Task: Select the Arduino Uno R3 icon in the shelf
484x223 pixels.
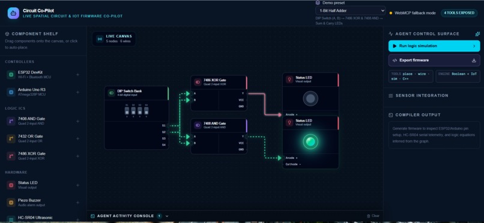Action: (11, 92)
